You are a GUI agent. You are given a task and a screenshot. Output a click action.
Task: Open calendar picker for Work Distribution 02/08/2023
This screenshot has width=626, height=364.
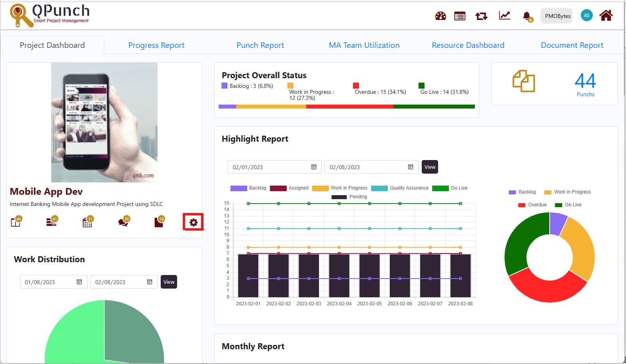click(x=150, y=282)
